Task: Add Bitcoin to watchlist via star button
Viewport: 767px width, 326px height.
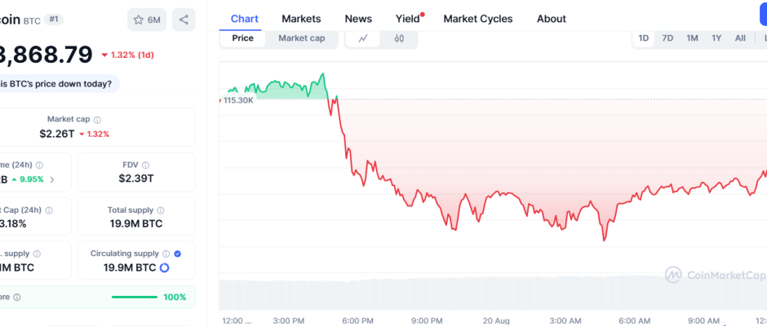Action: pyautogui.click(x=147, y=20)
